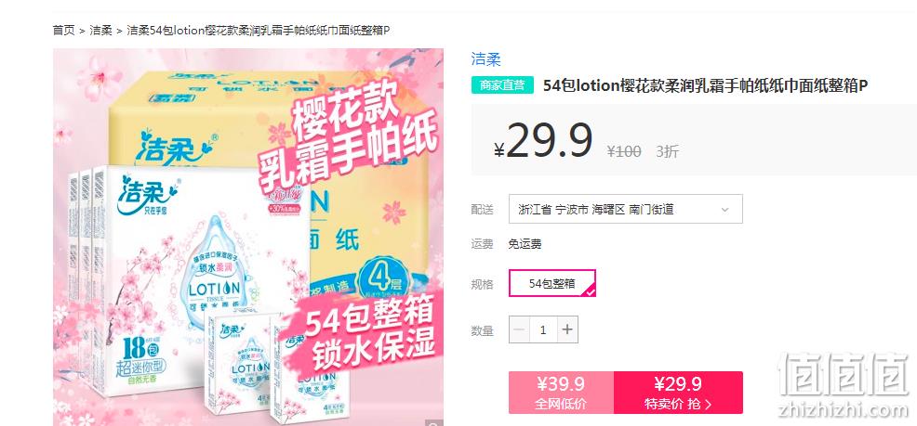This screenshot has width=917, height=426.
Task: Open 洁柔 category in breadcrumb
Action: (100, 31)
